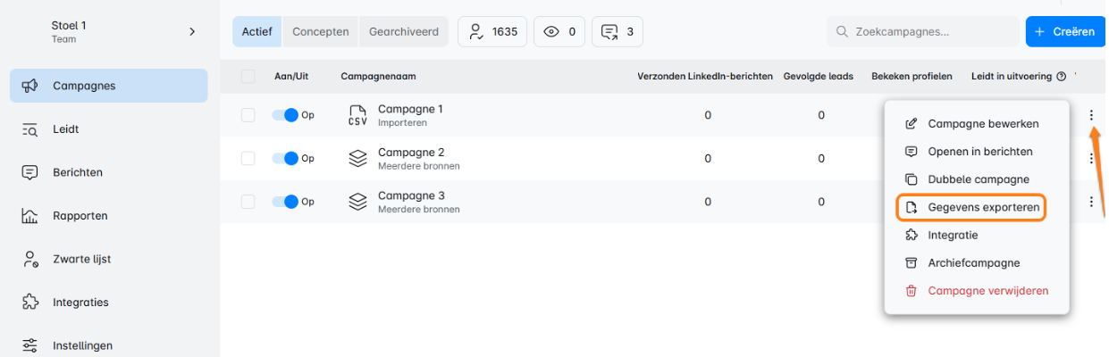Tick the checkbox for Campagne 3
1109x357 pixels.
tap(248, 202)
